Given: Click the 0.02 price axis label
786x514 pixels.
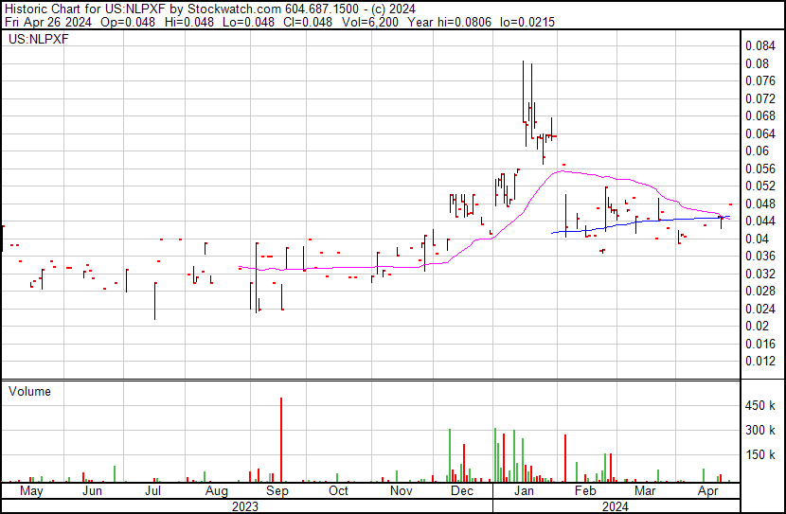Looking at the screenshot, I should pyautogui.click(x=757, y=327).
